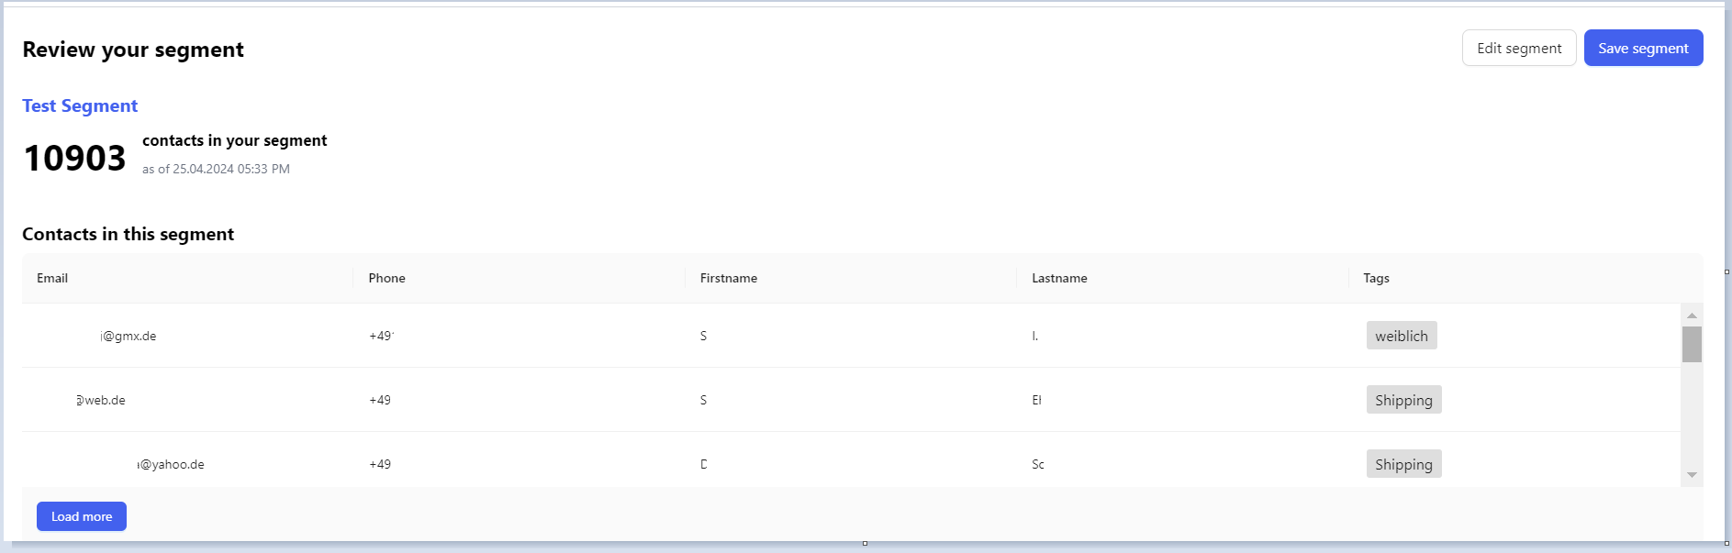Click the Save segment button

(x=1643, y=49)
